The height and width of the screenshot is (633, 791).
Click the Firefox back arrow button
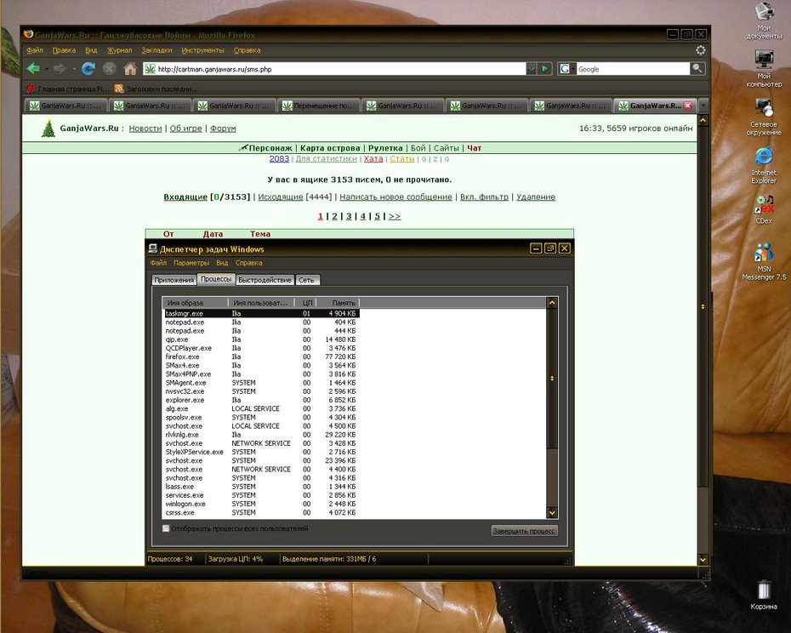[x=33, y=69]
